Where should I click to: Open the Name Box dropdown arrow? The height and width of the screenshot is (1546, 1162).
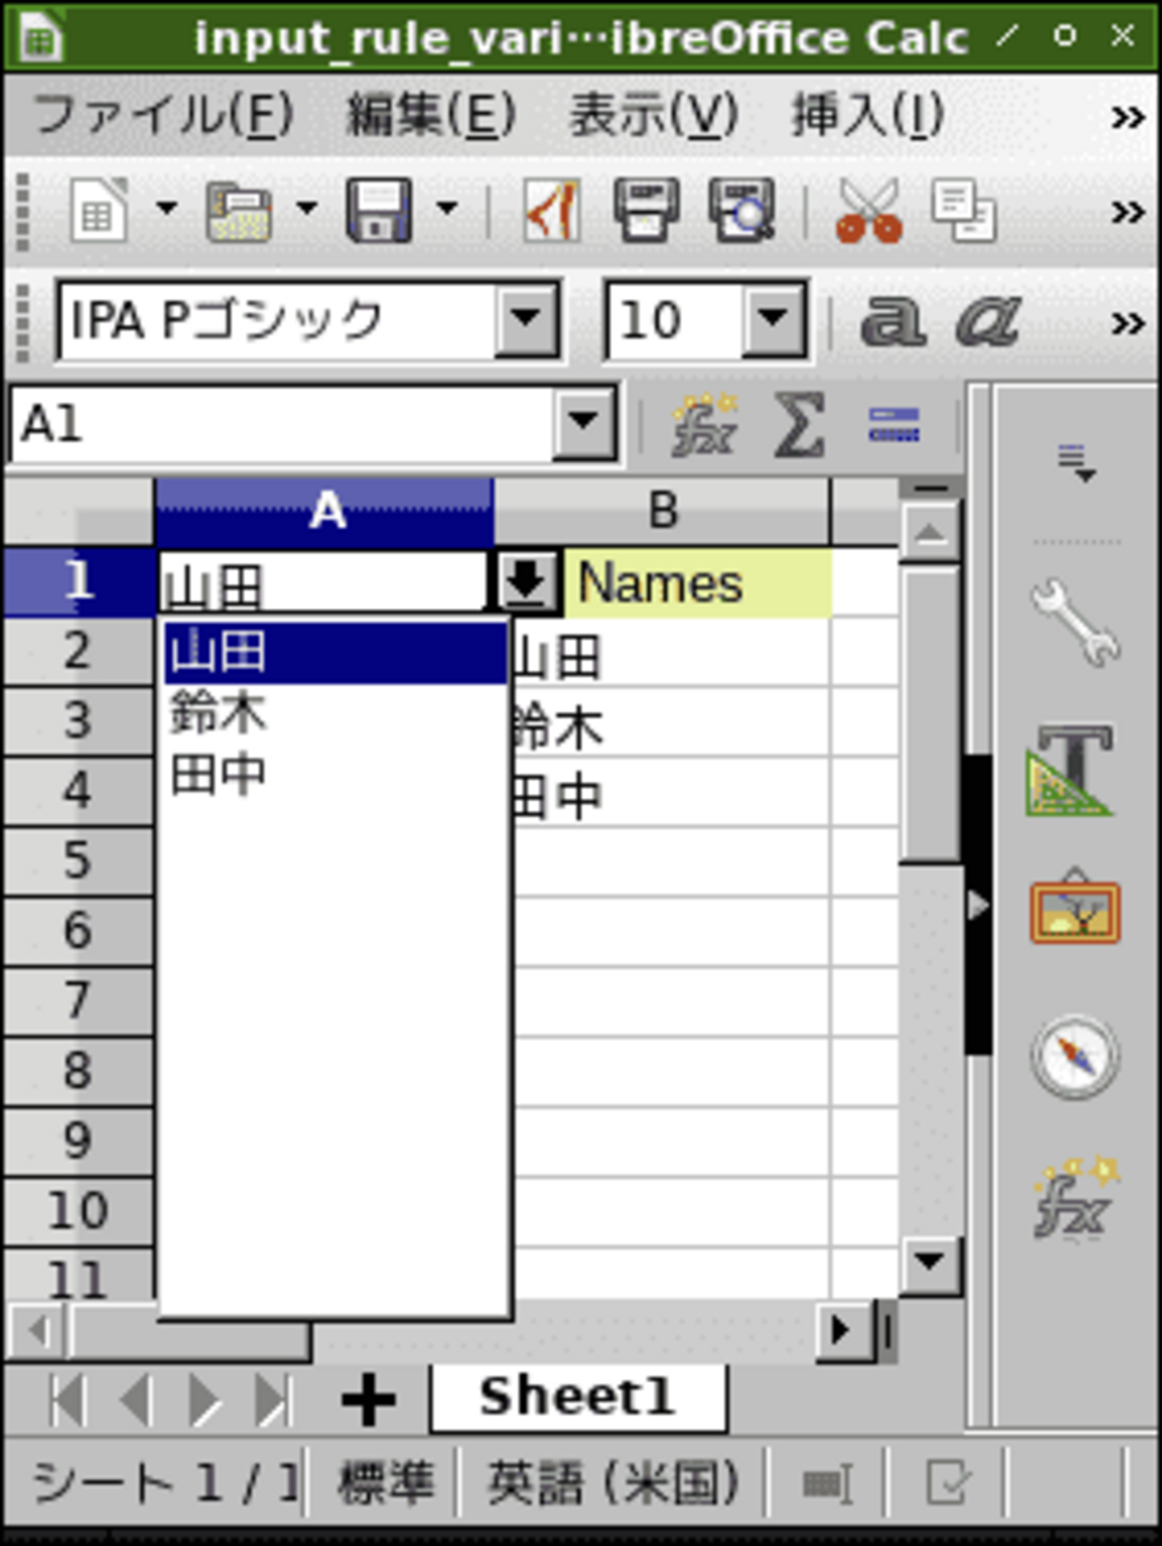click(585, 423)
